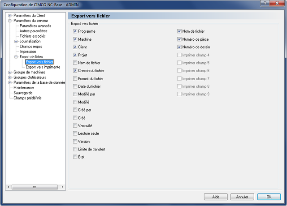Enable the État checkbox
The width and height of the screenshot is (287, 206).
tap(75, 157)
